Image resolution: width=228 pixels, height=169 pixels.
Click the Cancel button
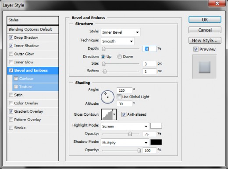pyautogui.click(x=205, y=30)
